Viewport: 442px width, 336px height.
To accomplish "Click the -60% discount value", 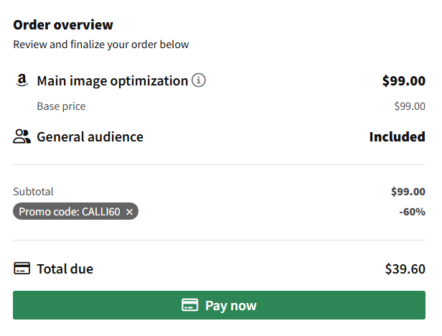I will point(412,212).
